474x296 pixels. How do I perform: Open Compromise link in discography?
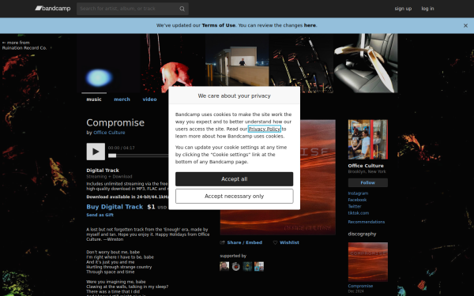click(360, 286)
